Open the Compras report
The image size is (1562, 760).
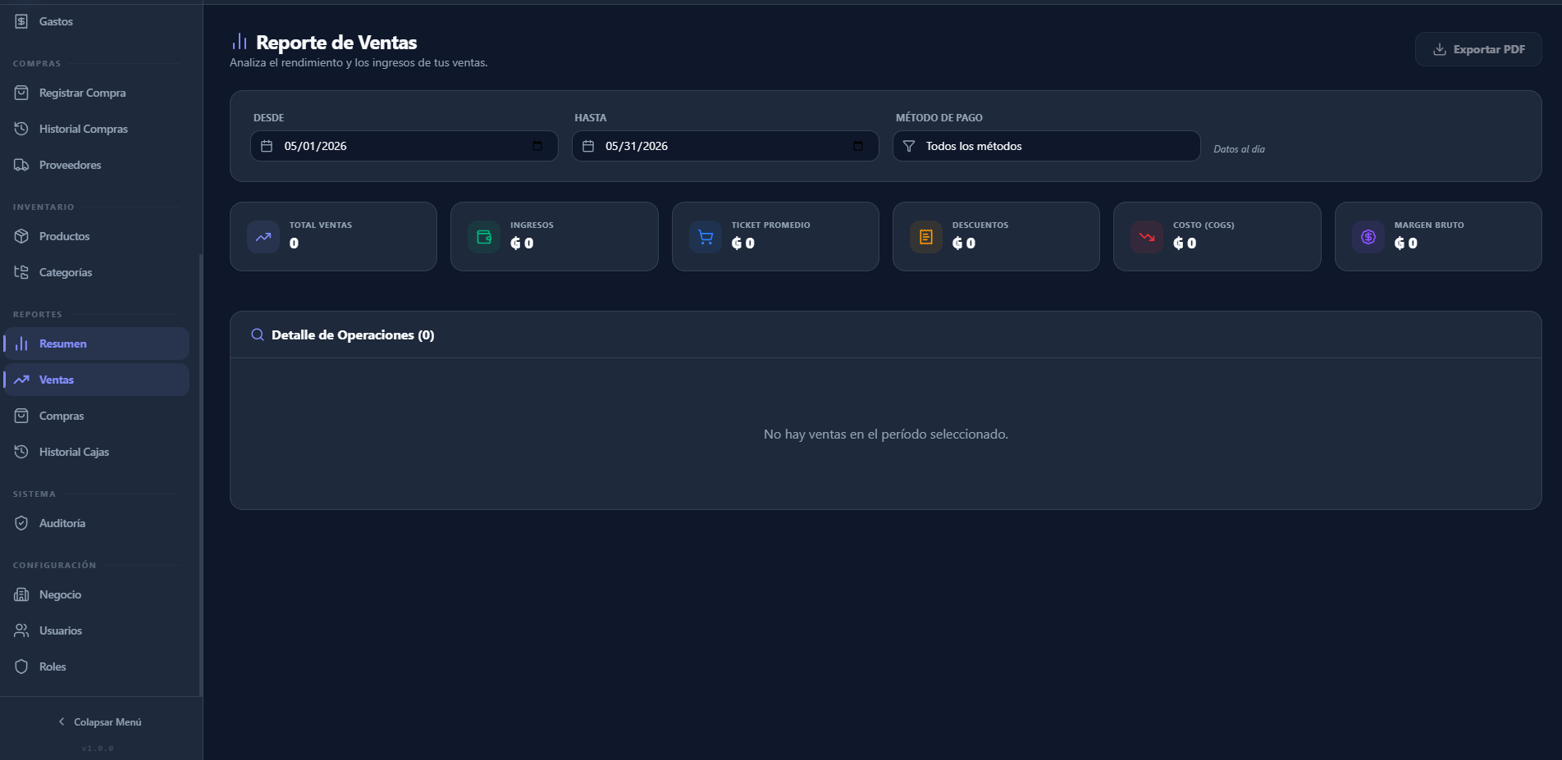97,416
